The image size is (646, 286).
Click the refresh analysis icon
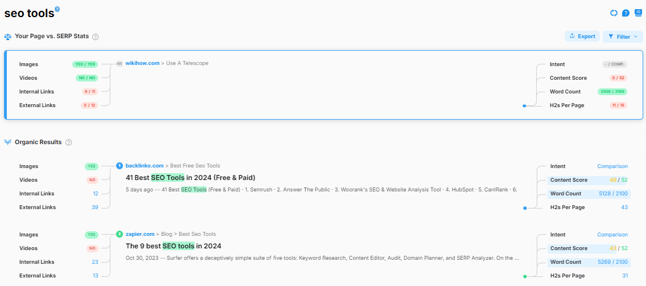coord(614,13)
